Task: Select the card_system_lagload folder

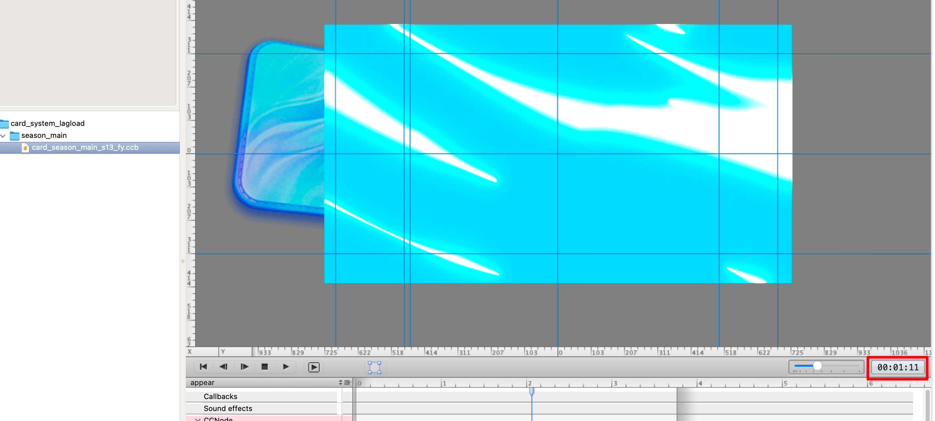Action: coord(47,123)
